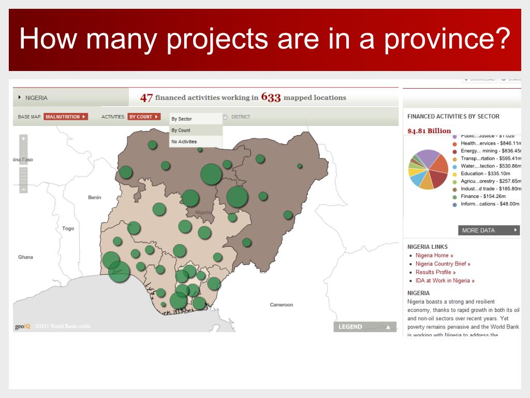
Task: Open the Nigeria Country Brief link
Action: tap(443, 264)
